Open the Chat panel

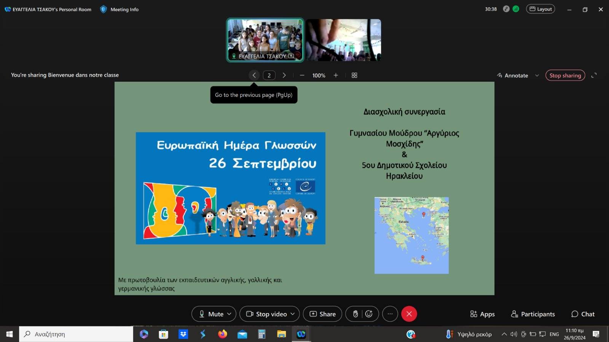[583, 314]
